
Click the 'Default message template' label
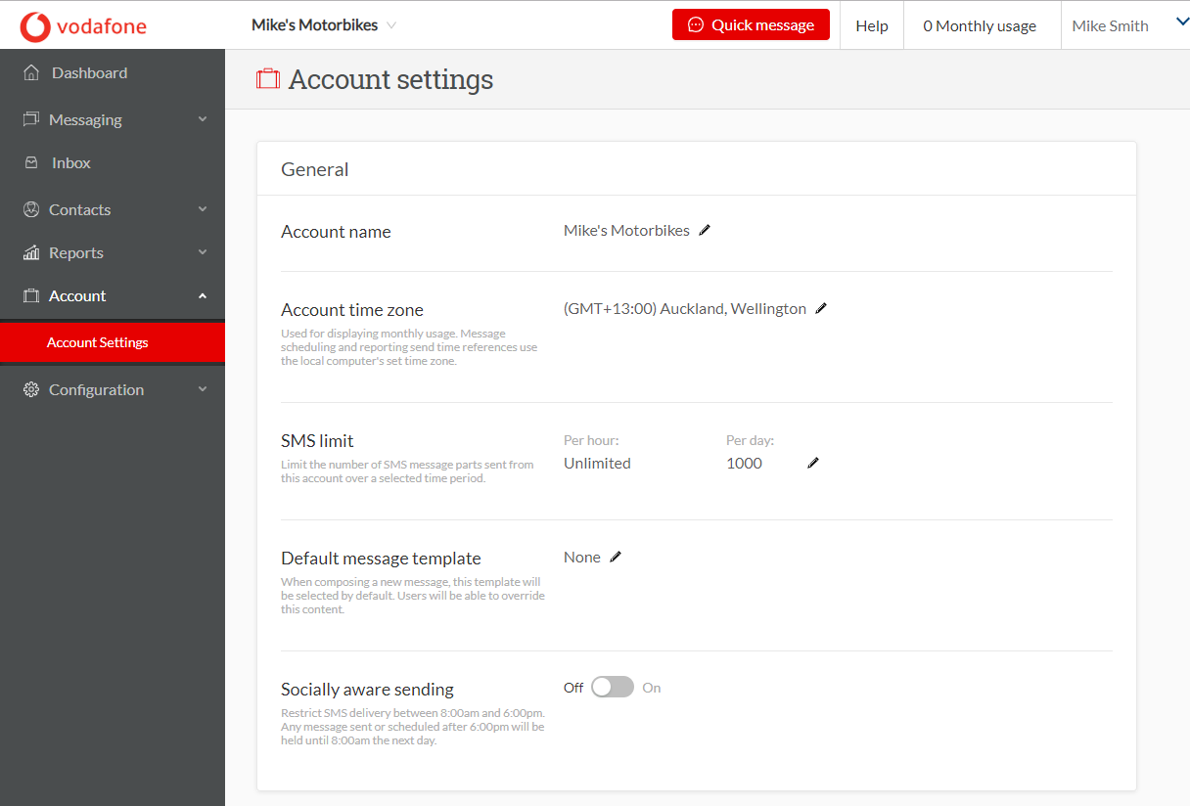point(381,559)
